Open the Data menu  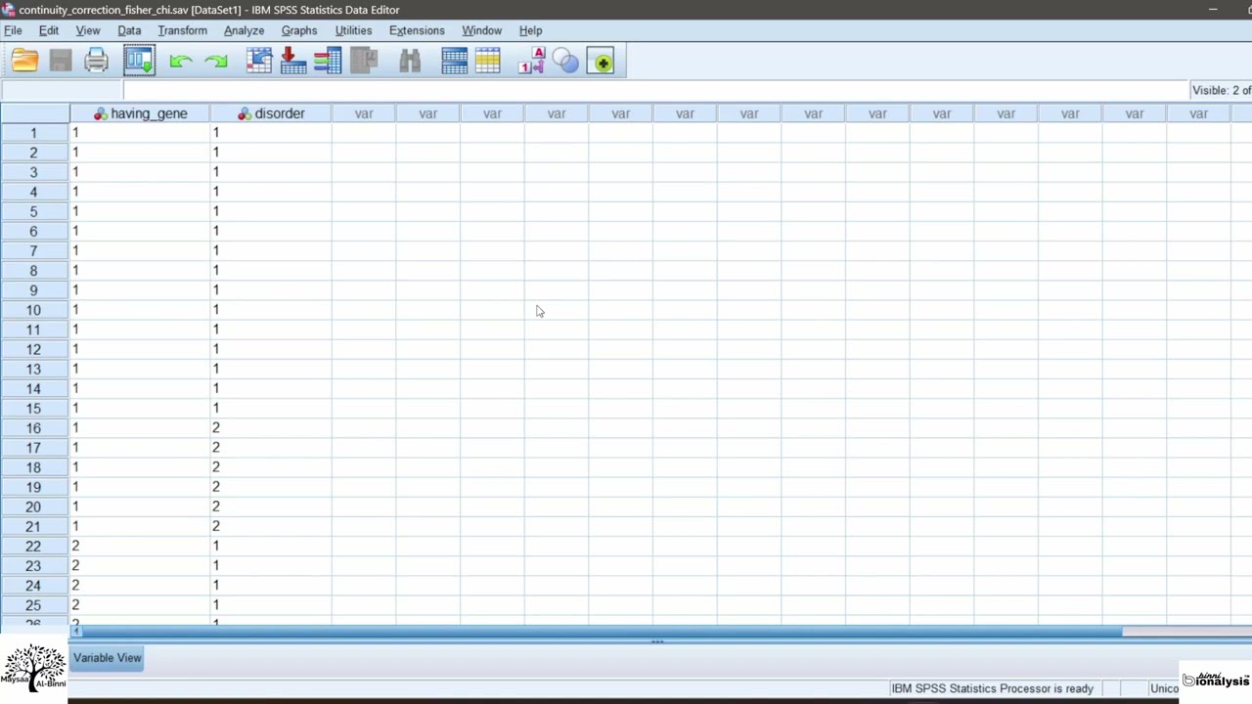point(129,30)
